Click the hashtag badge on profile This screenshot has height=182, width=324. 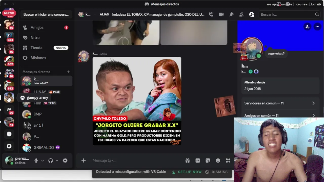[250, 72]
